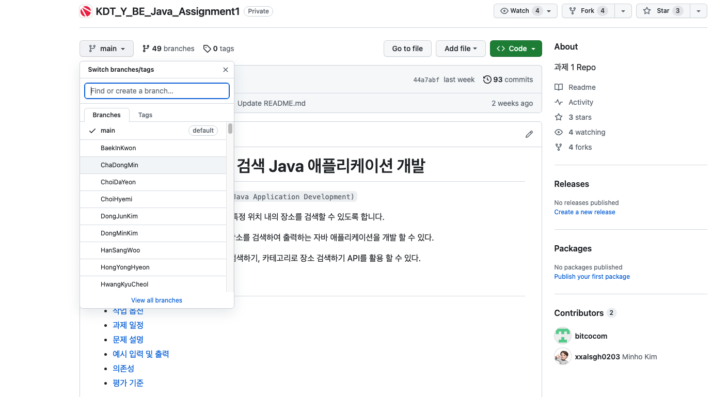Image resolution: width=728 pixels, height=397 pixels.
Task: Switch to the HanSangWoo branch
Action: [x=153, y=250]
